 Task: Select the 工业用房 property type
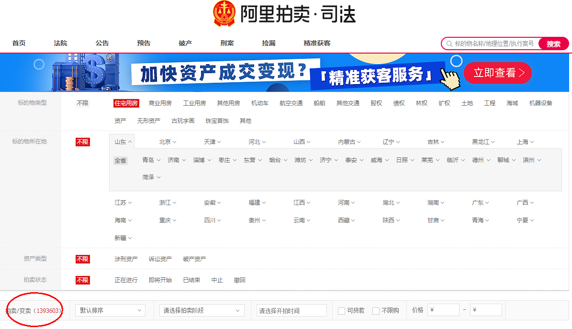(194, 103)
